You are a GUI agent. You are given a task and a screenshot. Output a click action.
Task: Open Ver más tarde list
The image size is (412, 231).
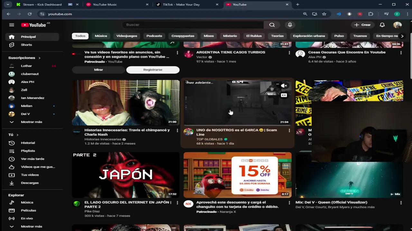32,159
